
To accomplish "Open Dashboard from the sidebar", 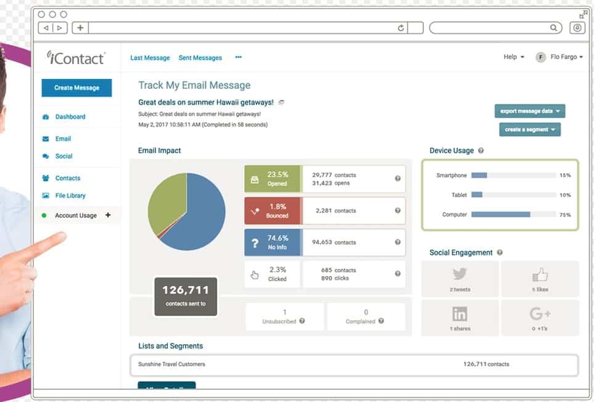I will pos(70,117).
